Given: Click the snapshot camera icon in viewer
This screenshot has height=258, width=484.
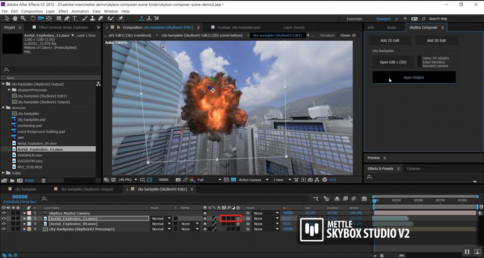Looking at the screenshot, I should point(178,180).
